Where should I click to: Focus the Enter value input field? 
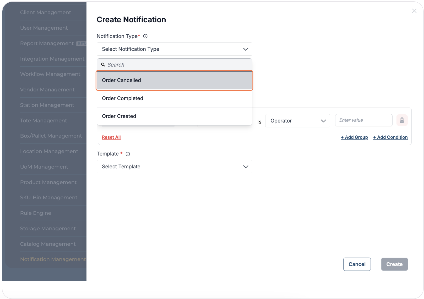pos(363,120)
